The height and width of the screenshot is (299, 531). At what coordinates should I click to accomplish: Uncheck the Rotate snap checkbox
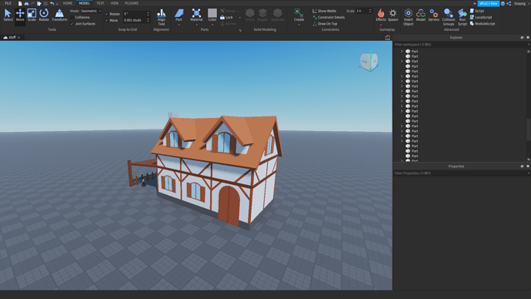[107, 14]
